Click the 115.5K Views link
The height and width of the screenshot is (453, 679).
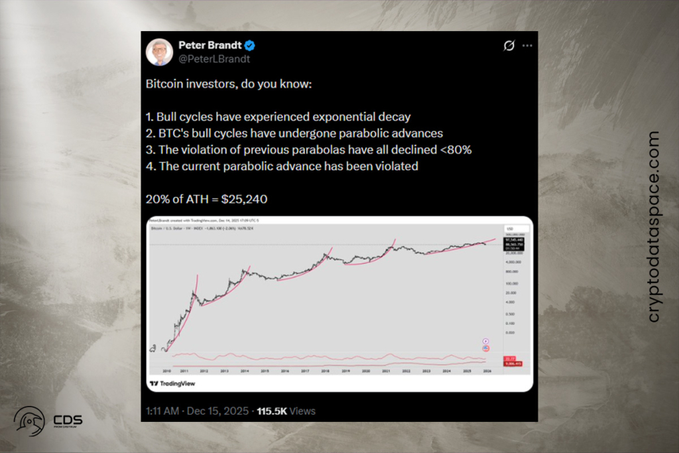click(286, 410)
